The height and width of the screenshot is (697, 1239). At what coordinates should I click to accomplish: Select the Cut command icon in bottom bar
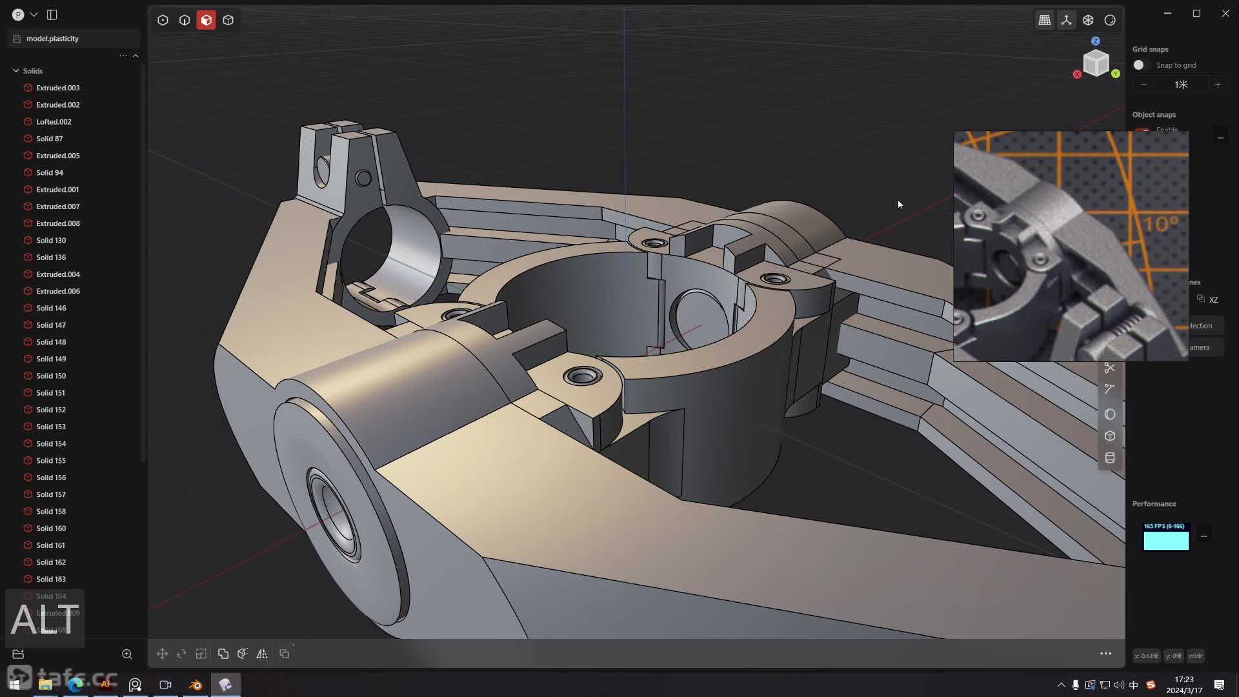click(243, 654)
